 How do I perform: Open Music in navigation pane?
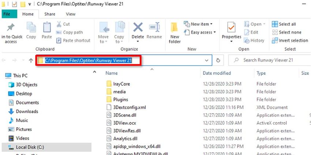click(18, 120)
